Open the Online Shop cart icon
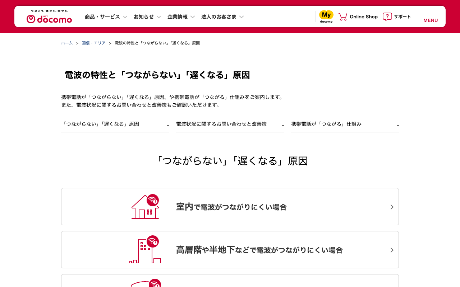The image size is (460, 287). click(x=343, y=17)
